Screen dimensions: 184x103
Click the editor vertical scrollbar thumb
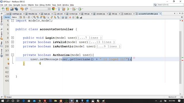tap(180, 58)
